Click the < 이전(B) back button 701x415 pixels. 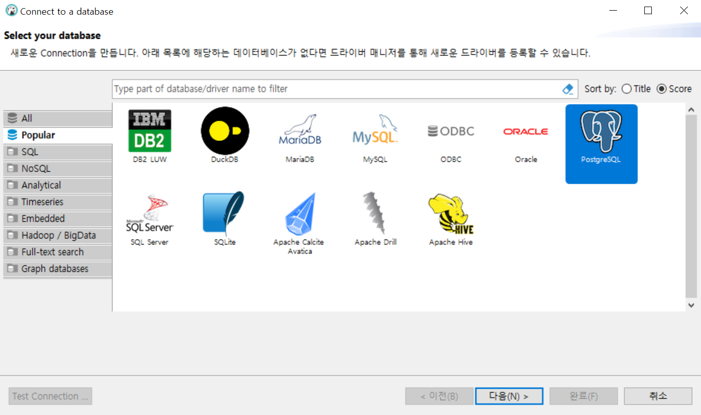click(x=439, y=396)
